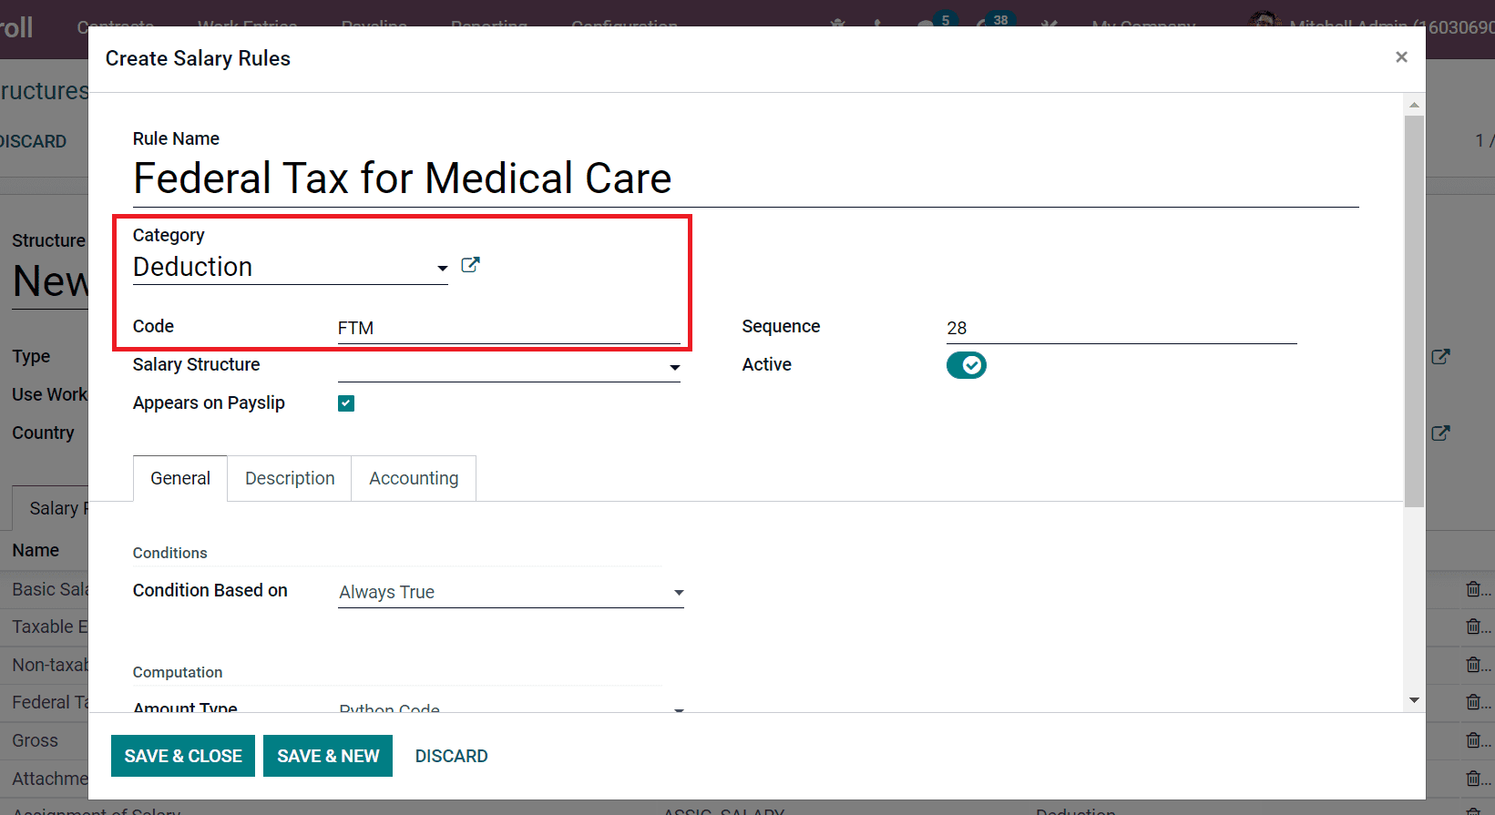Click DISCARD in the dialog footer
The width and height of the screenshot is (1495, 815).
pos(451,756)
